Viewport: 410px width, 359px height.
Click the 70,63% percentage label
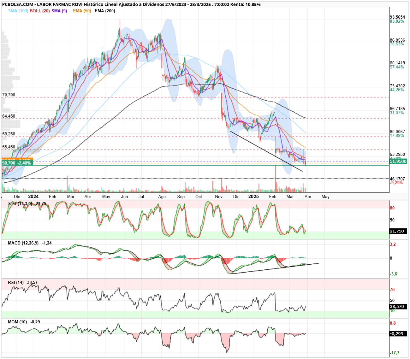click(x=397, y=44)
